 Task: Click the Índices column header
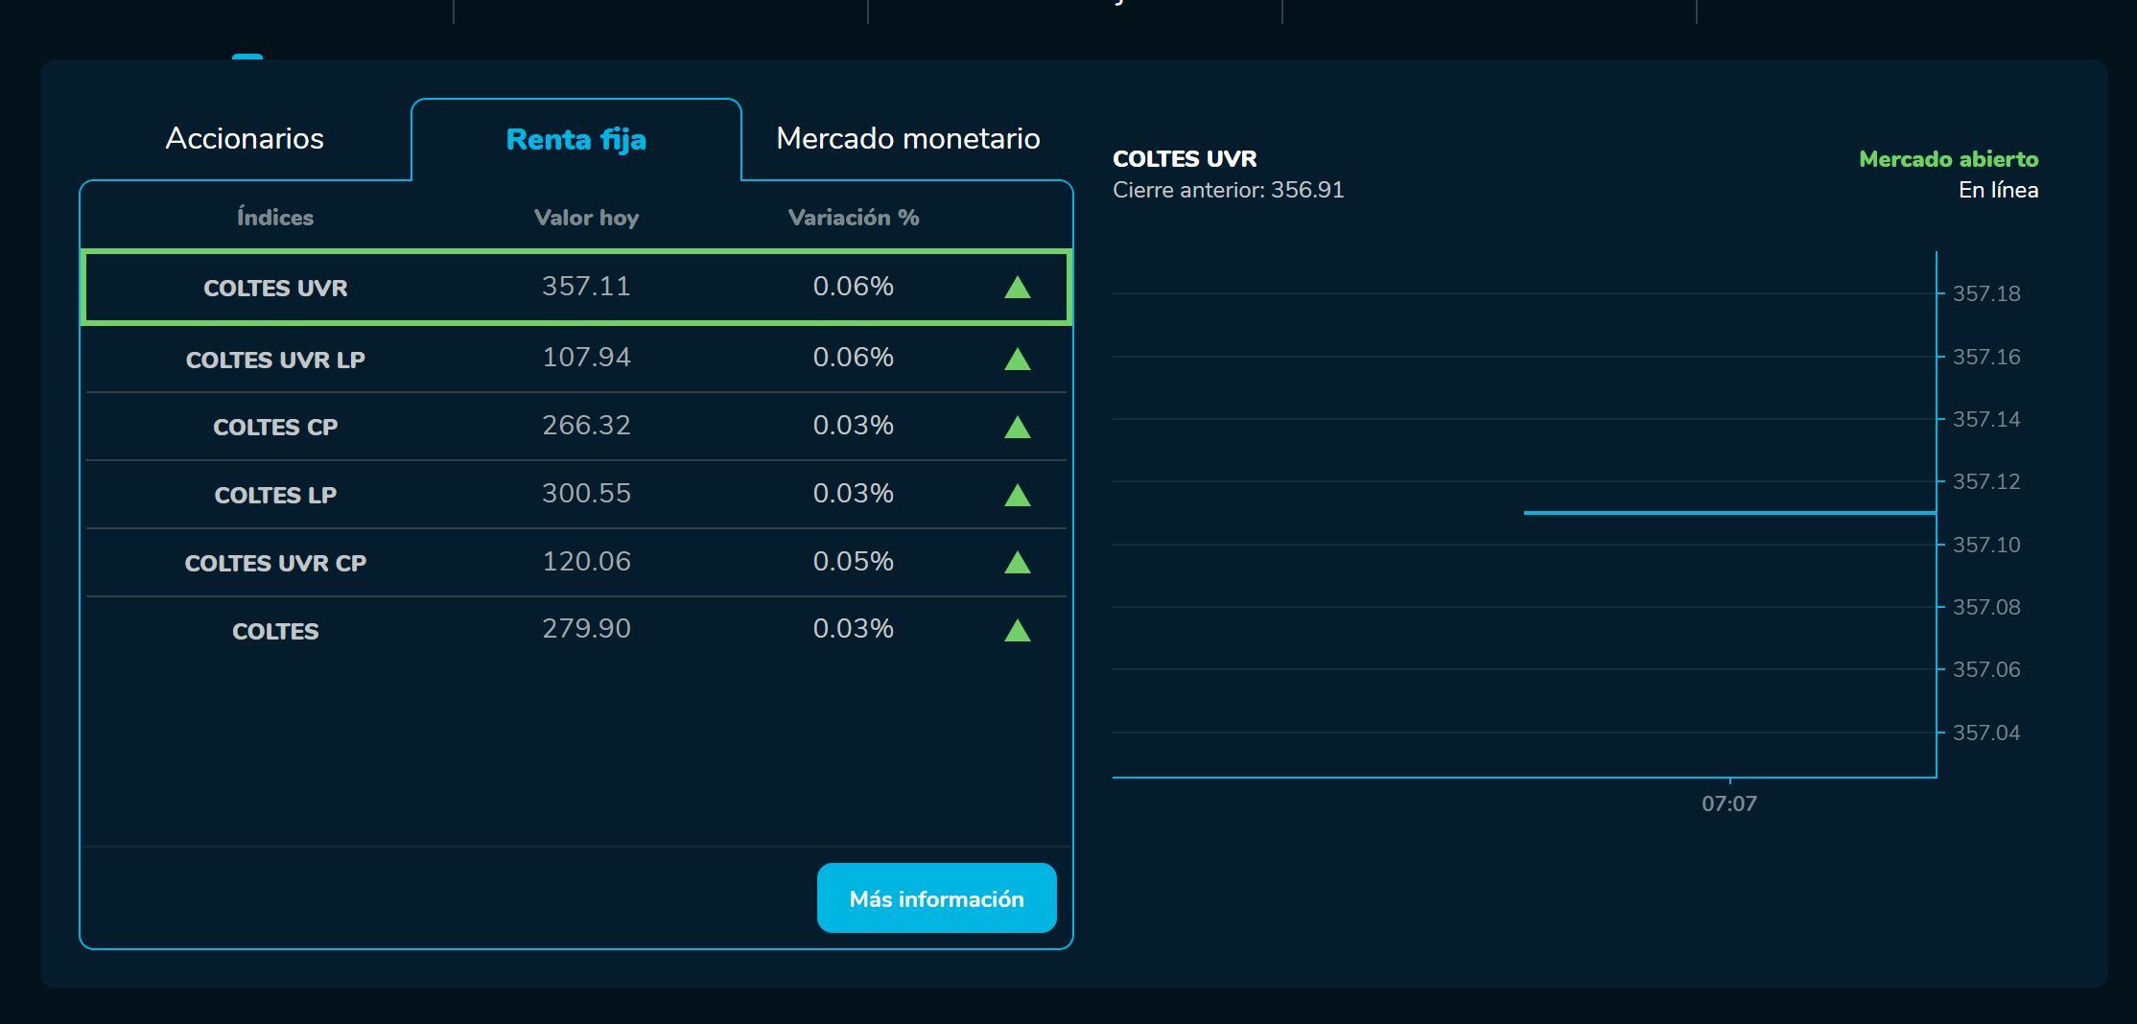coord(275,219)
